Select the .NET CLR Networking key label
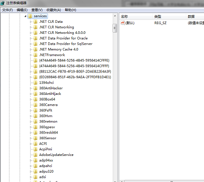 57,27
